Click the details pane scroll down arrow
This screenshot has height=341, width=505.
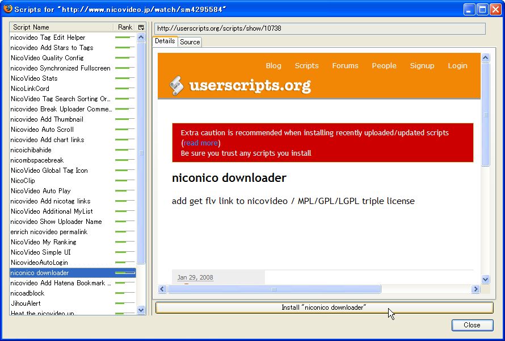click(x=485, y=279)
